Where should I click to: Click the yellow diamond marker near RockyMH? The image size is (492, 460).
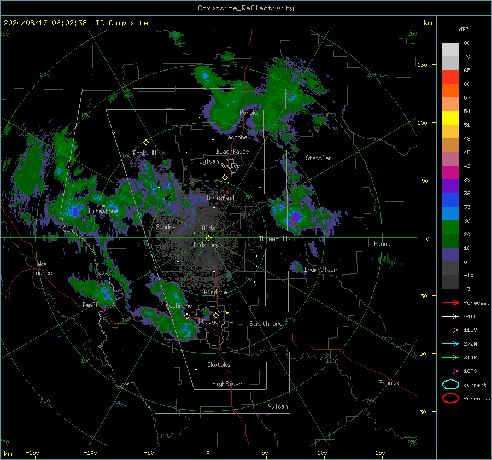pos(146,143)
